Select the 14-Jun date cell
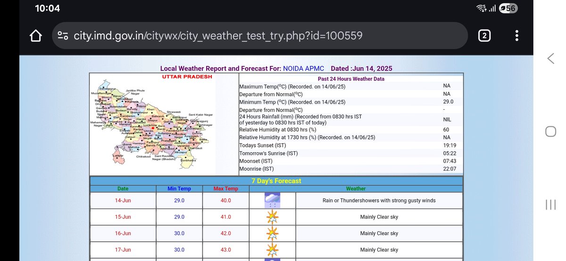 coord(123,200)
